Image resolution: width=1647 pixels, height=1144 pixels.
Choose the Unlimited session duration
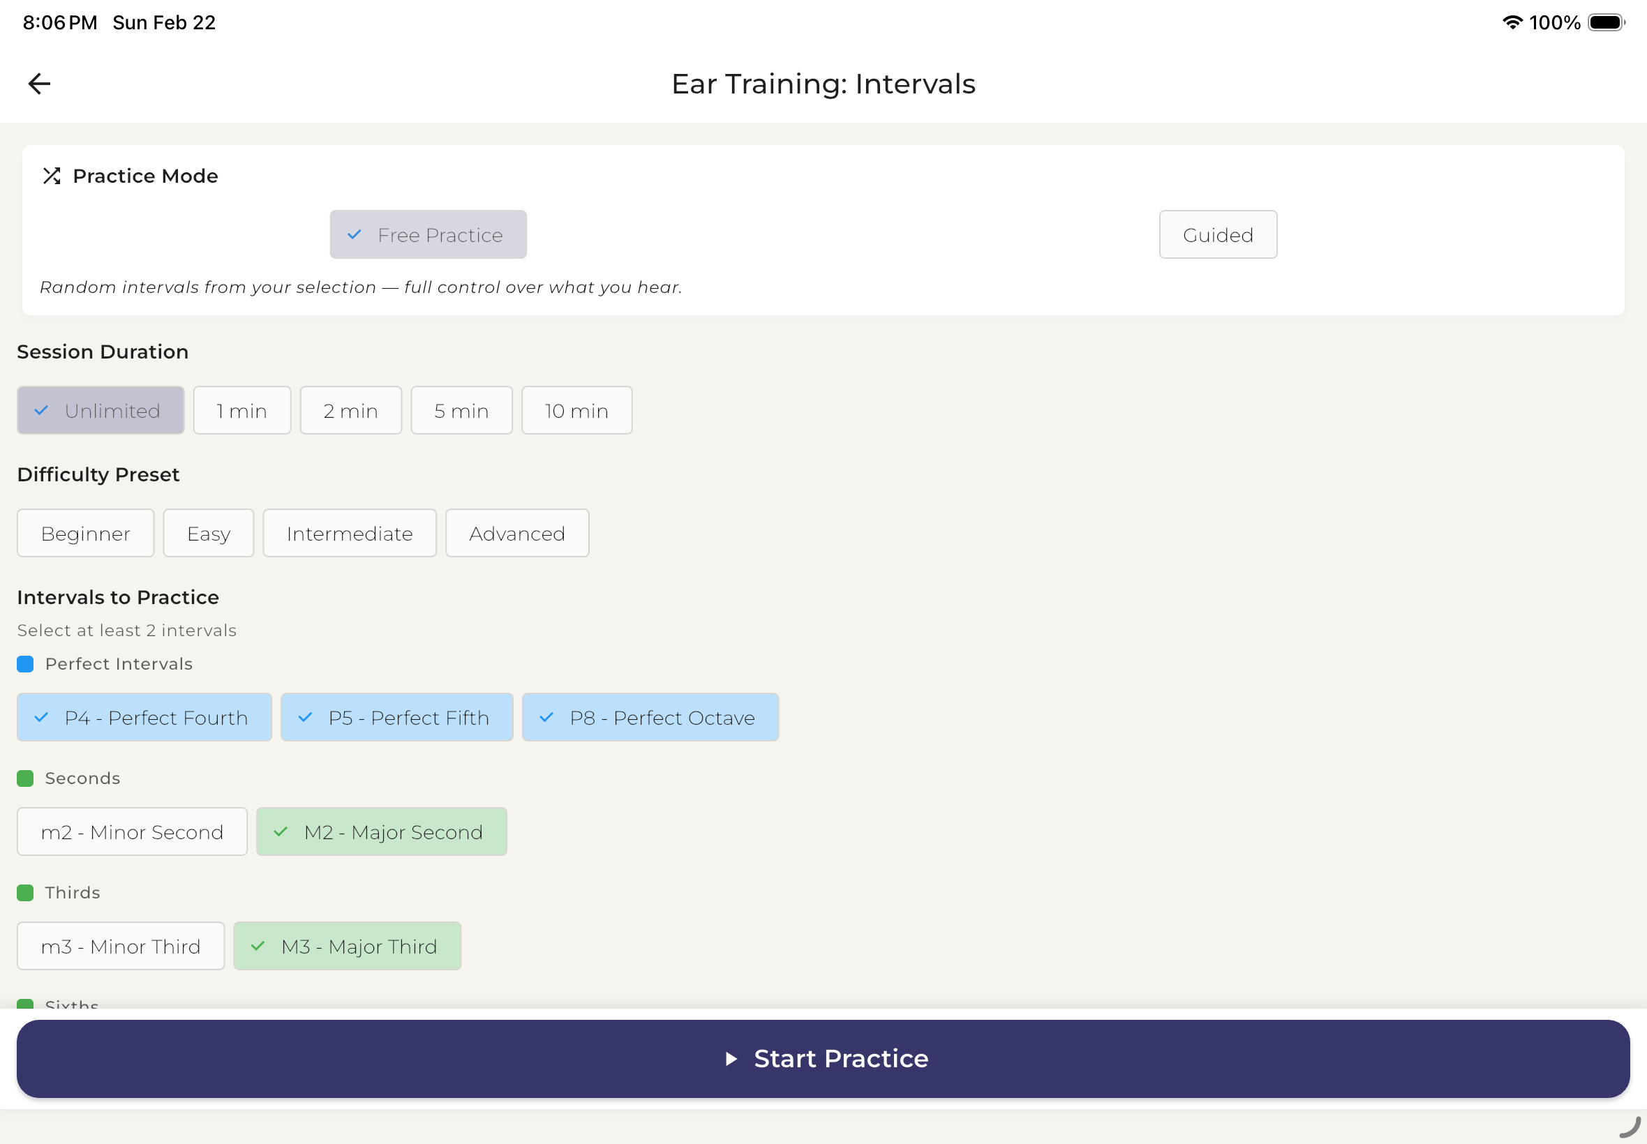(100, 410)
